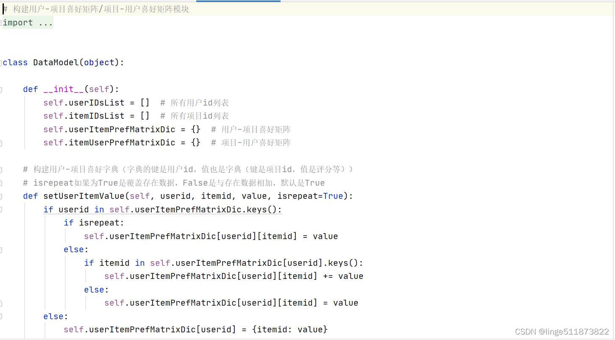Click the "isrepeat=True" default parameter
Image resolution: width=615 pixels, height=340 pixels.
pos(310,196)
